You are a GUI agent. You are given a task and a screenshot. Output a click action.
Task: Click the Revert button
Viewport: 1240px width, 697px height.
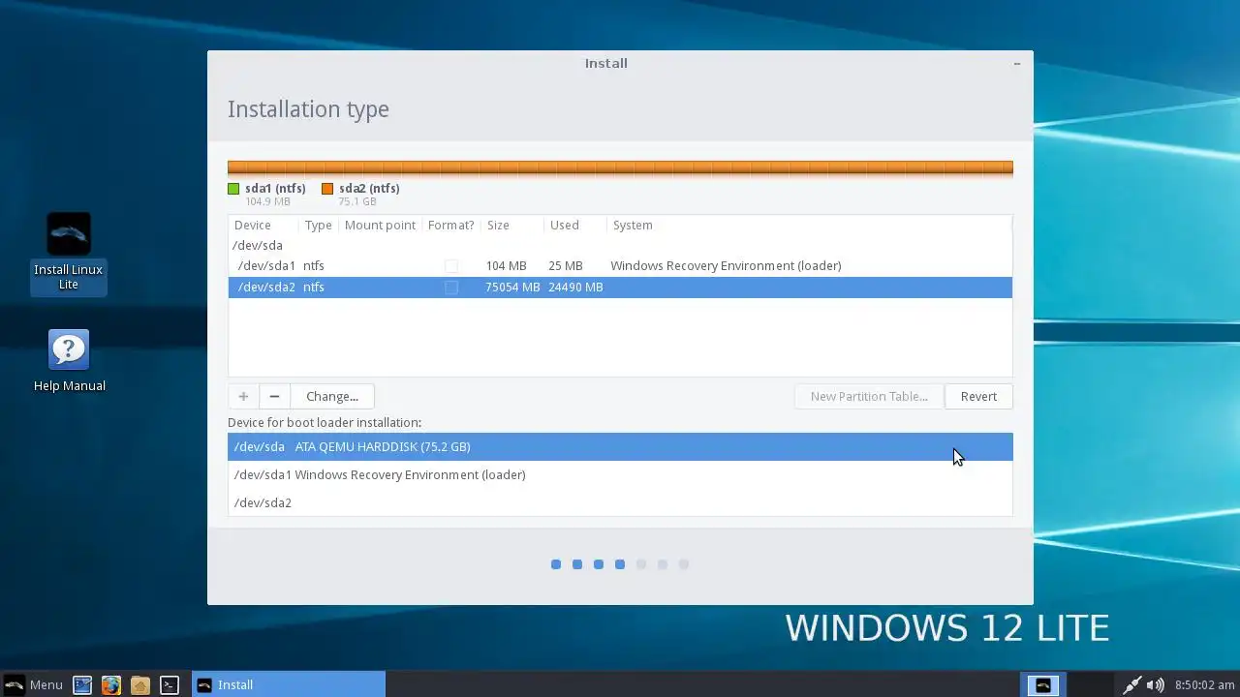pyautogui.click(x=978, y=396)
